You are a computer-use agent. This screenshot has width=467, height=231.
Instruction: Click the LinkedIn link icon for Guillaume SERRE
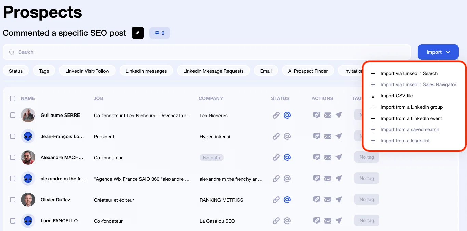276,115
